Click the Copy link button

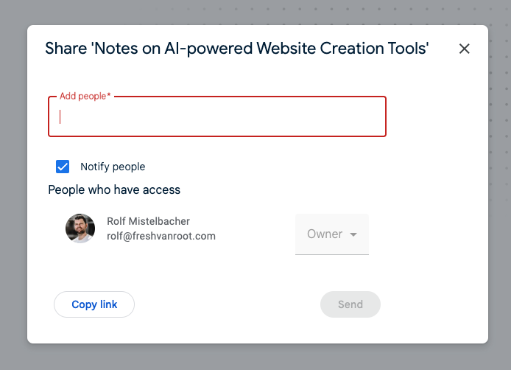94,304
